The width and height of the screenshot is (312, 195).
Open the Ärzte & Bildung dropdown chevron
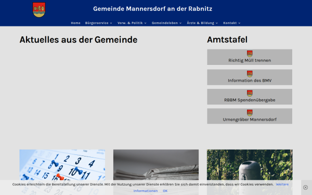tap(217, 23)
